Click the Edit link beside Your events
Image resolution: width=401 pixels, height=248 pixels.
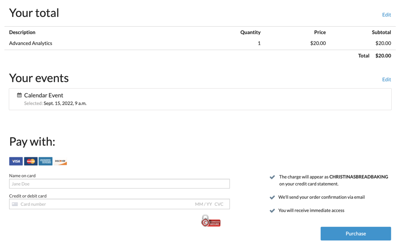tap(386, 79)
